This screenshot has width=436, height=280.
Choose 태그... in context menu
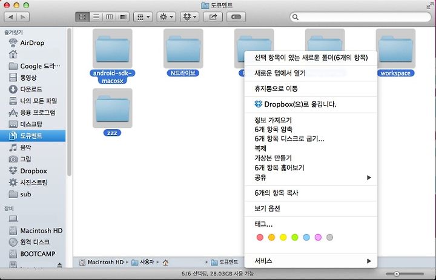pyautogui.click(x=311, y=224)
